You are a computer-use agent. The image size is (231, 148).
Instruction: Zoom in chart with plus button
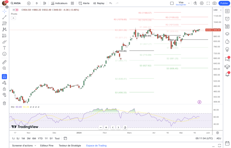(106, 128)
